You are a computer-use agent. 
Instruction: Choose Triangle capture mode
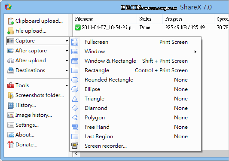(135, 99)
